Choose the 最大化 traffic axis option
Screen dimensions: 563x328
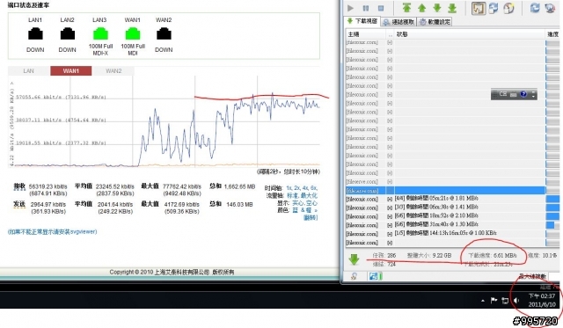coord(309,195)
